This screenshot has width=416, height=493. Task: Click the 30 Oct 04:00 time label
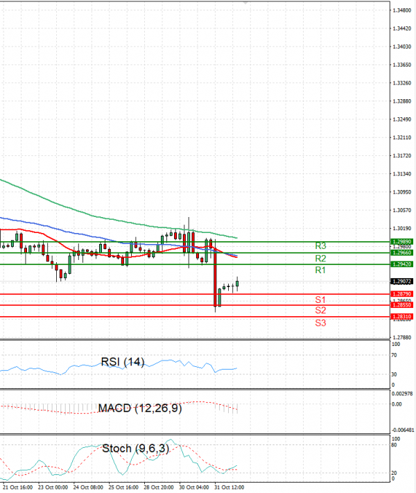pyautogui.click(x=194, y=487)
